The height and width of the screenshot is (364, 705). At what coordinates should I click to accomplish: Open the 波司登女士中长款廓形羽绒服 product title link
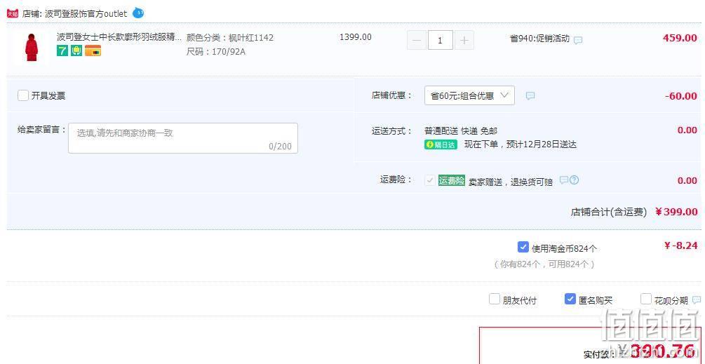(119, 37)
